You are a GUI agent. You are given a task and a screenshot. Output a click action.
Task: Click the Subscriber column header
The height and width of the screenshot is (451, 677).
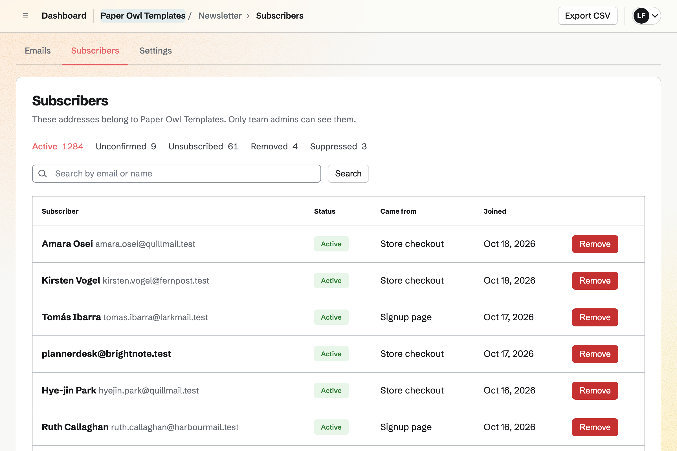point(60,211)
